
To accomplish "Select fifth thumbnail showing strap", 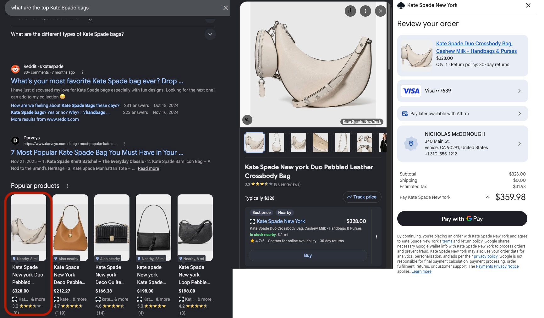I will click(x=343, y=142).
